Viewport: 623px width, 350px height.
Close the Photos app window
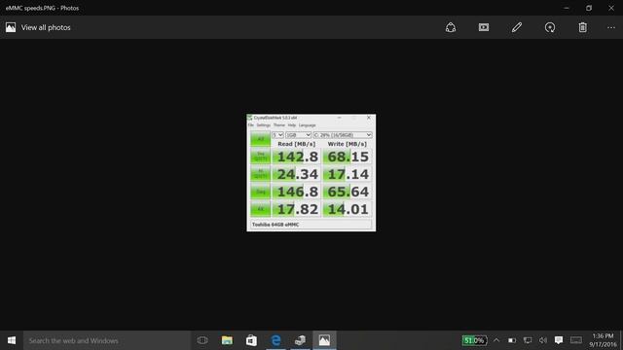point(611,8)
